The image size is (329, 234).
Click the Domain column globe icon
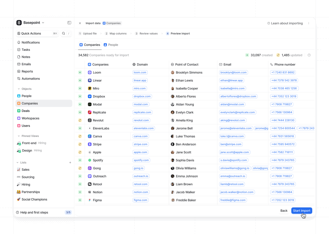coord(134,65)
